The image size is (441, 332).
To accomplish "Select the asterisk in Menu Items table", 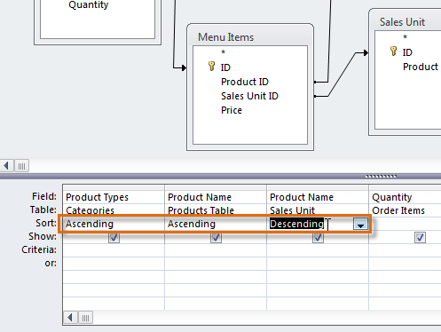I will pyautogui.click(x=224, y=52).
